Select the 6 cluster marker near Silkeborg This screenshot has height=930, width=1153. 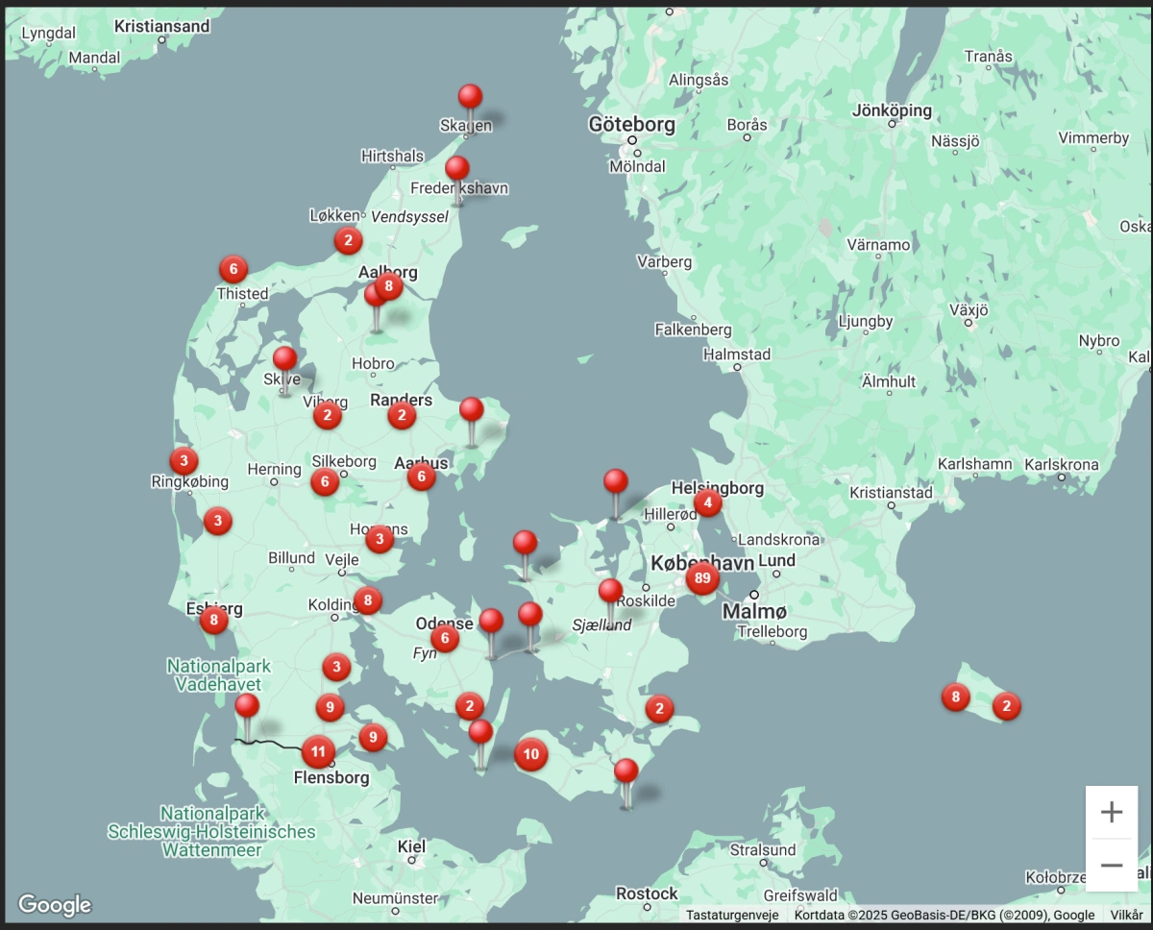[x=325, y=482]
